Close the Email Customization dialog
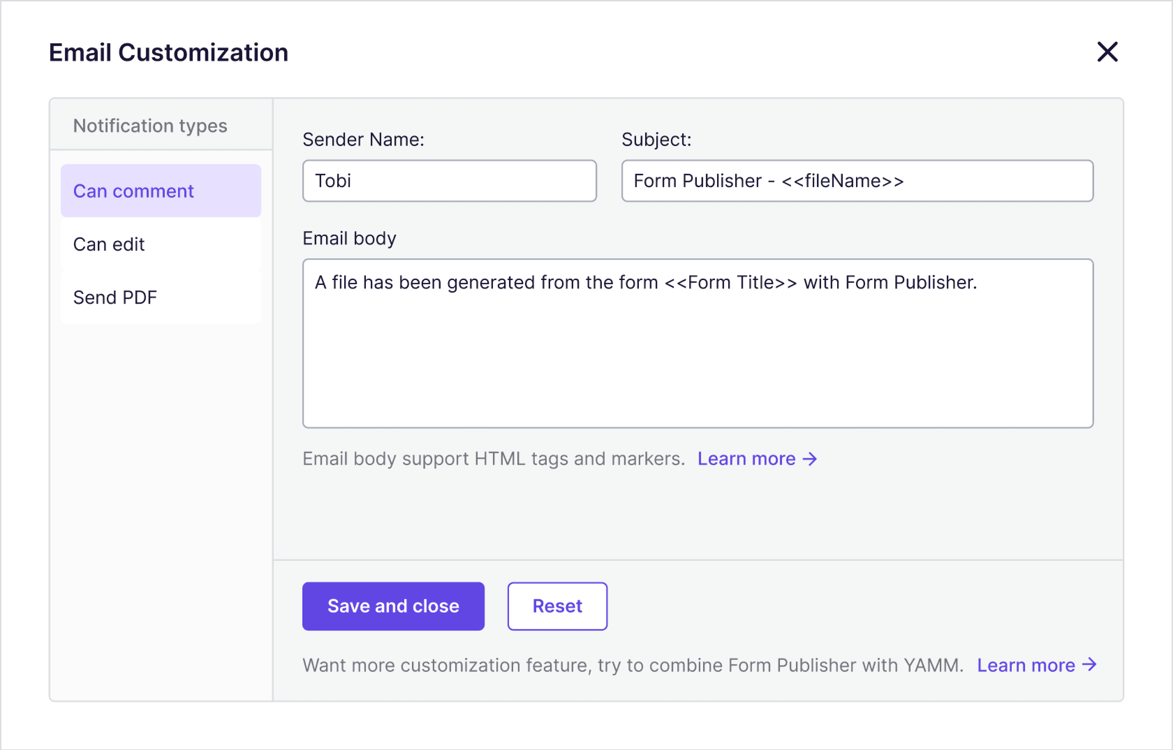This screenshot has width=1173, height=750. 1107,52
